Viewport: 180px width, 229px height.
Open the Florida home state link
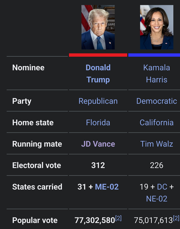(x=98, y=122)
